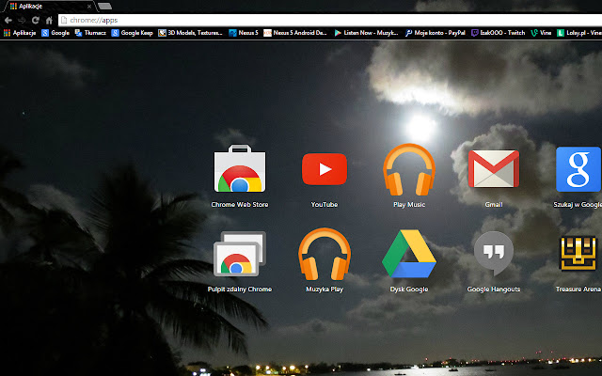Viewport: 602px width, 376px height.
Task: Open the Szukaj w Google app
Action: coord(578,169)
